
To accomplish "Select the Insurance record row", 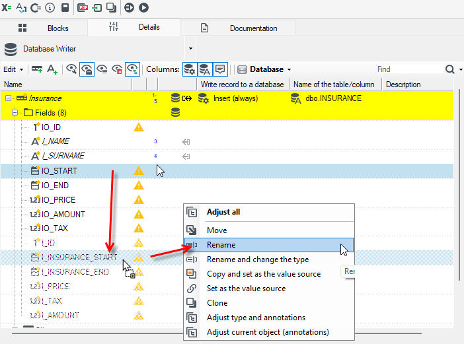I will point(227,98).
